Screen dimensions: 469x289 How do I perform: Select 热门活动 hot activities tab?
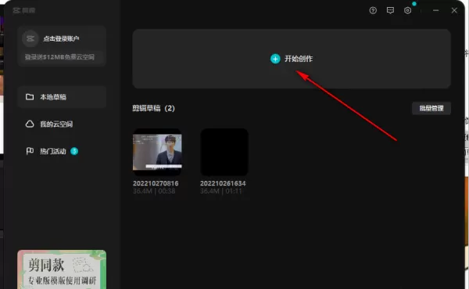point(62,151)
